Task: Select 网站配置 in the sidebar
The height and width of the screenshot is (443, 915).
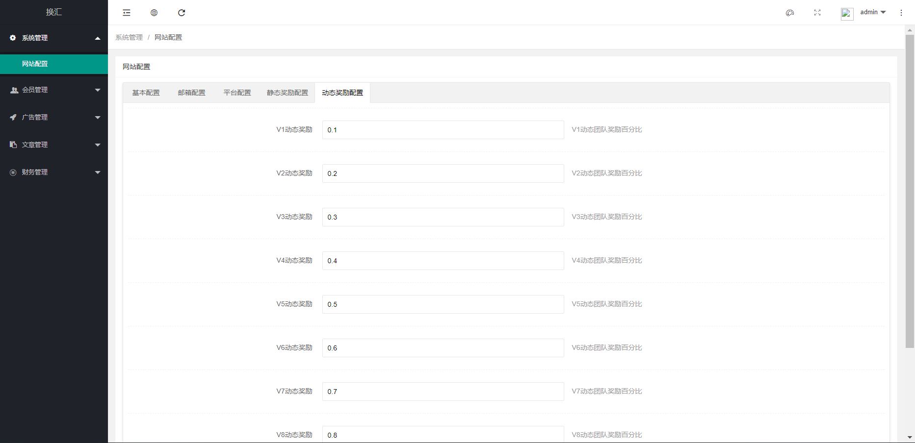Action: click(54, 64)
